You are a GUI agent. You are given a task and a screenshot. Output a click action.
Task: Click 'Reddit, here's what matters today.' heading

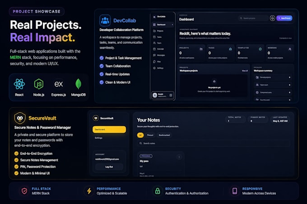(205, 34)
